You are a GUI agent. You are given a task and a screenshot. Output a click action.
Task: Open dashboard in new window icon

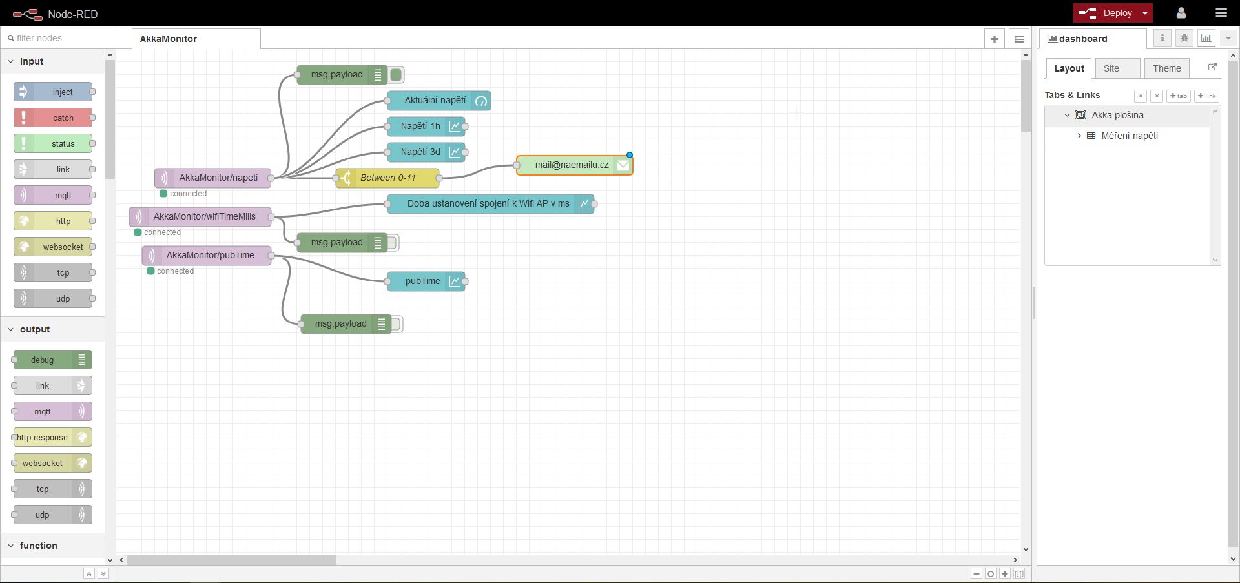(1212, 67)
